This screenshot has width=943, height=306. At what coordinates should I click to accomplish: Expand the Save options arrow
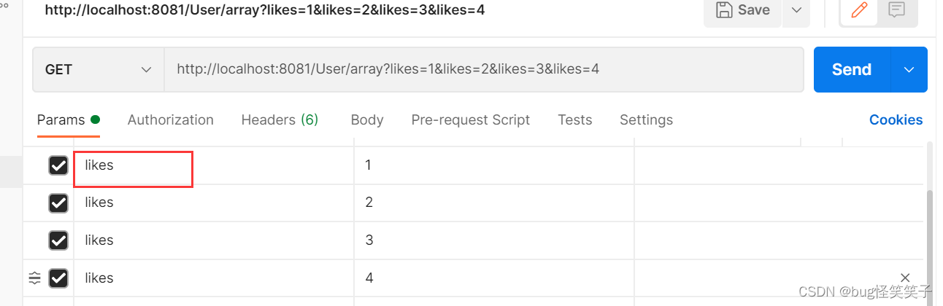tap(796, 10)
